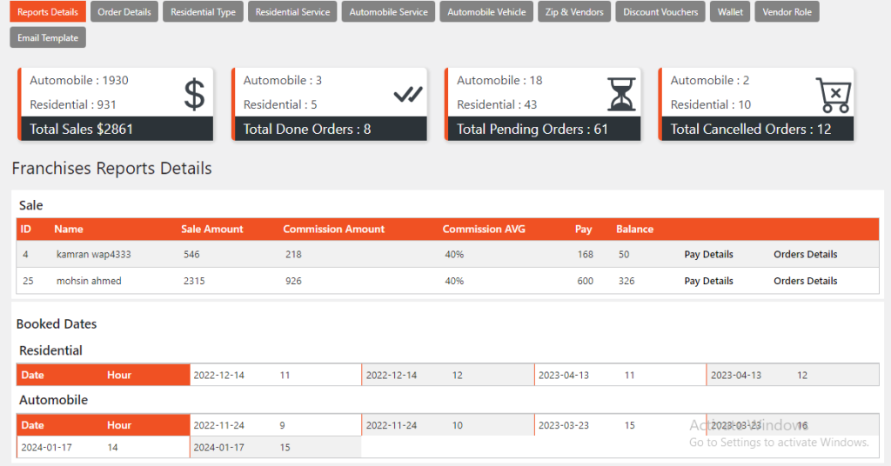Go to the Email Template tab
Screen dimensions: 891x466
point(48,37)
